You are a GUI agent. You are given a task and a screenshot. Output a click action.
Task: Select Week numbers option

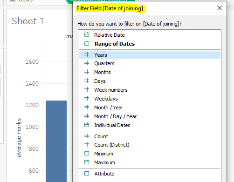(150, 90)
